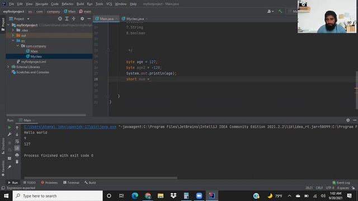The width and height of the screenshot is (358, 201).
Task: Expand the out folder
Action: click(x=13, y=35)
